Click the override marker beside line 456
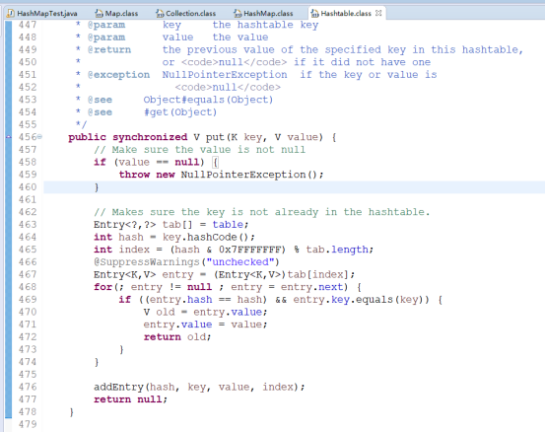The width and height of the screenshot is (545, 433). tap(8, 137)
